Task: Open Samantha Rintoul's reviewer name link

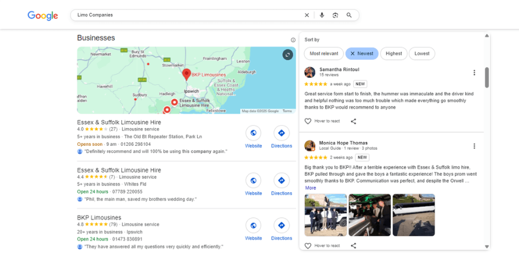Action: coord(339,70)
